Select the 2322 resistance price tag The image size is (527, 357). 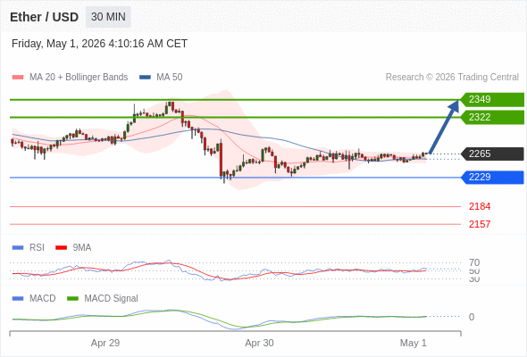pos(492,117)
